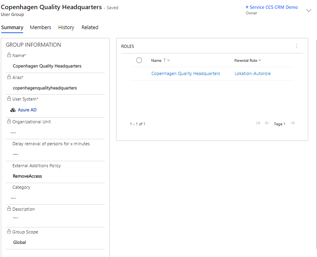Open the Copenhagen Quality Headquarters role link
Viewport: 317px width, 257px height.
click(x=185, y=73)
